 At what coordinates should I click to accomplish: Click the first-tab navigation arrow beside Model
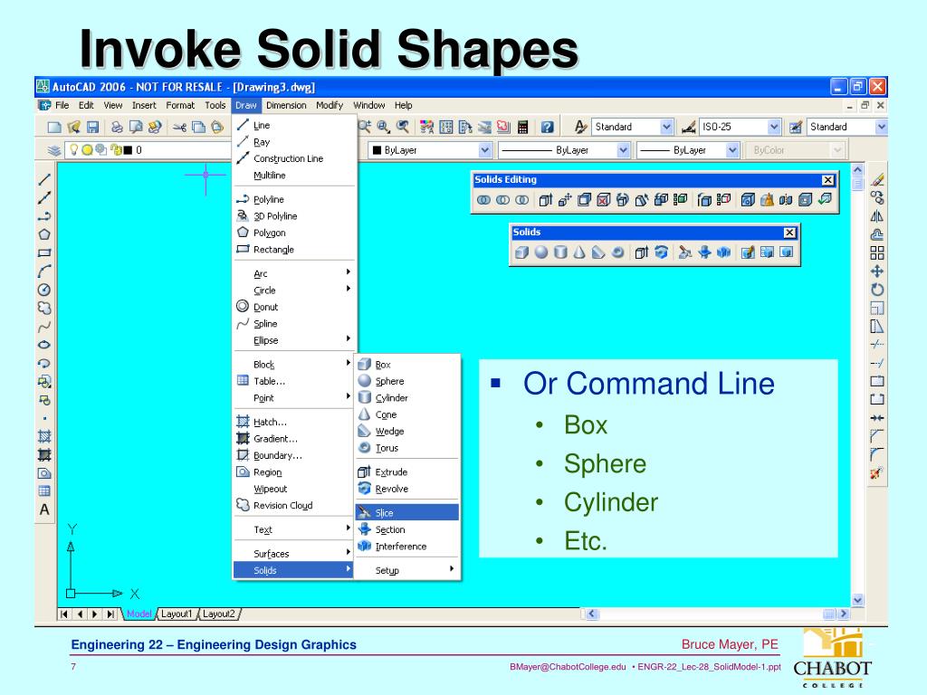[64, 614]
